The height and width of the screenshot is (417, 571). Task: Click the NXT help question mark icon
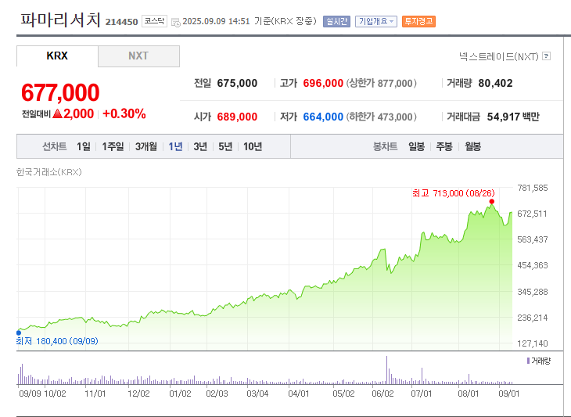pos(546,56)
